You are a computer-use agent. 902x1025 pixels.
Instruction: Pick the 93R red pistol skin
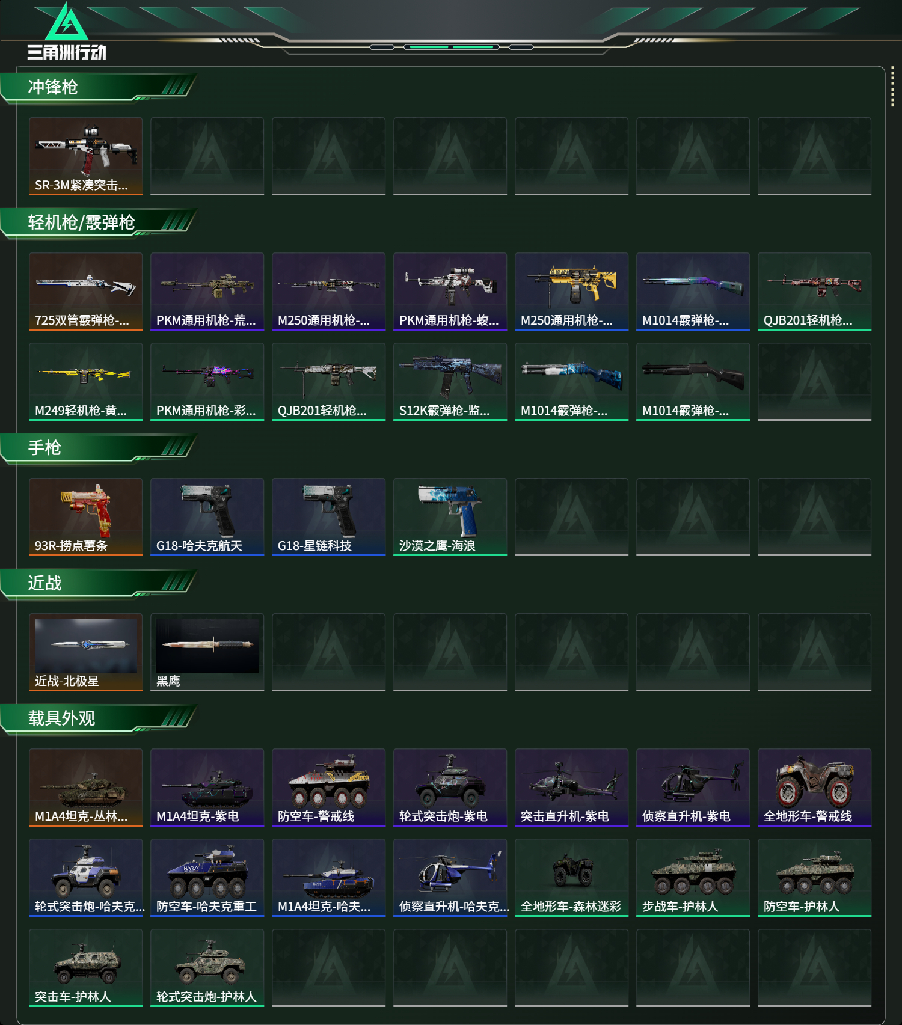tap(86, 517)
